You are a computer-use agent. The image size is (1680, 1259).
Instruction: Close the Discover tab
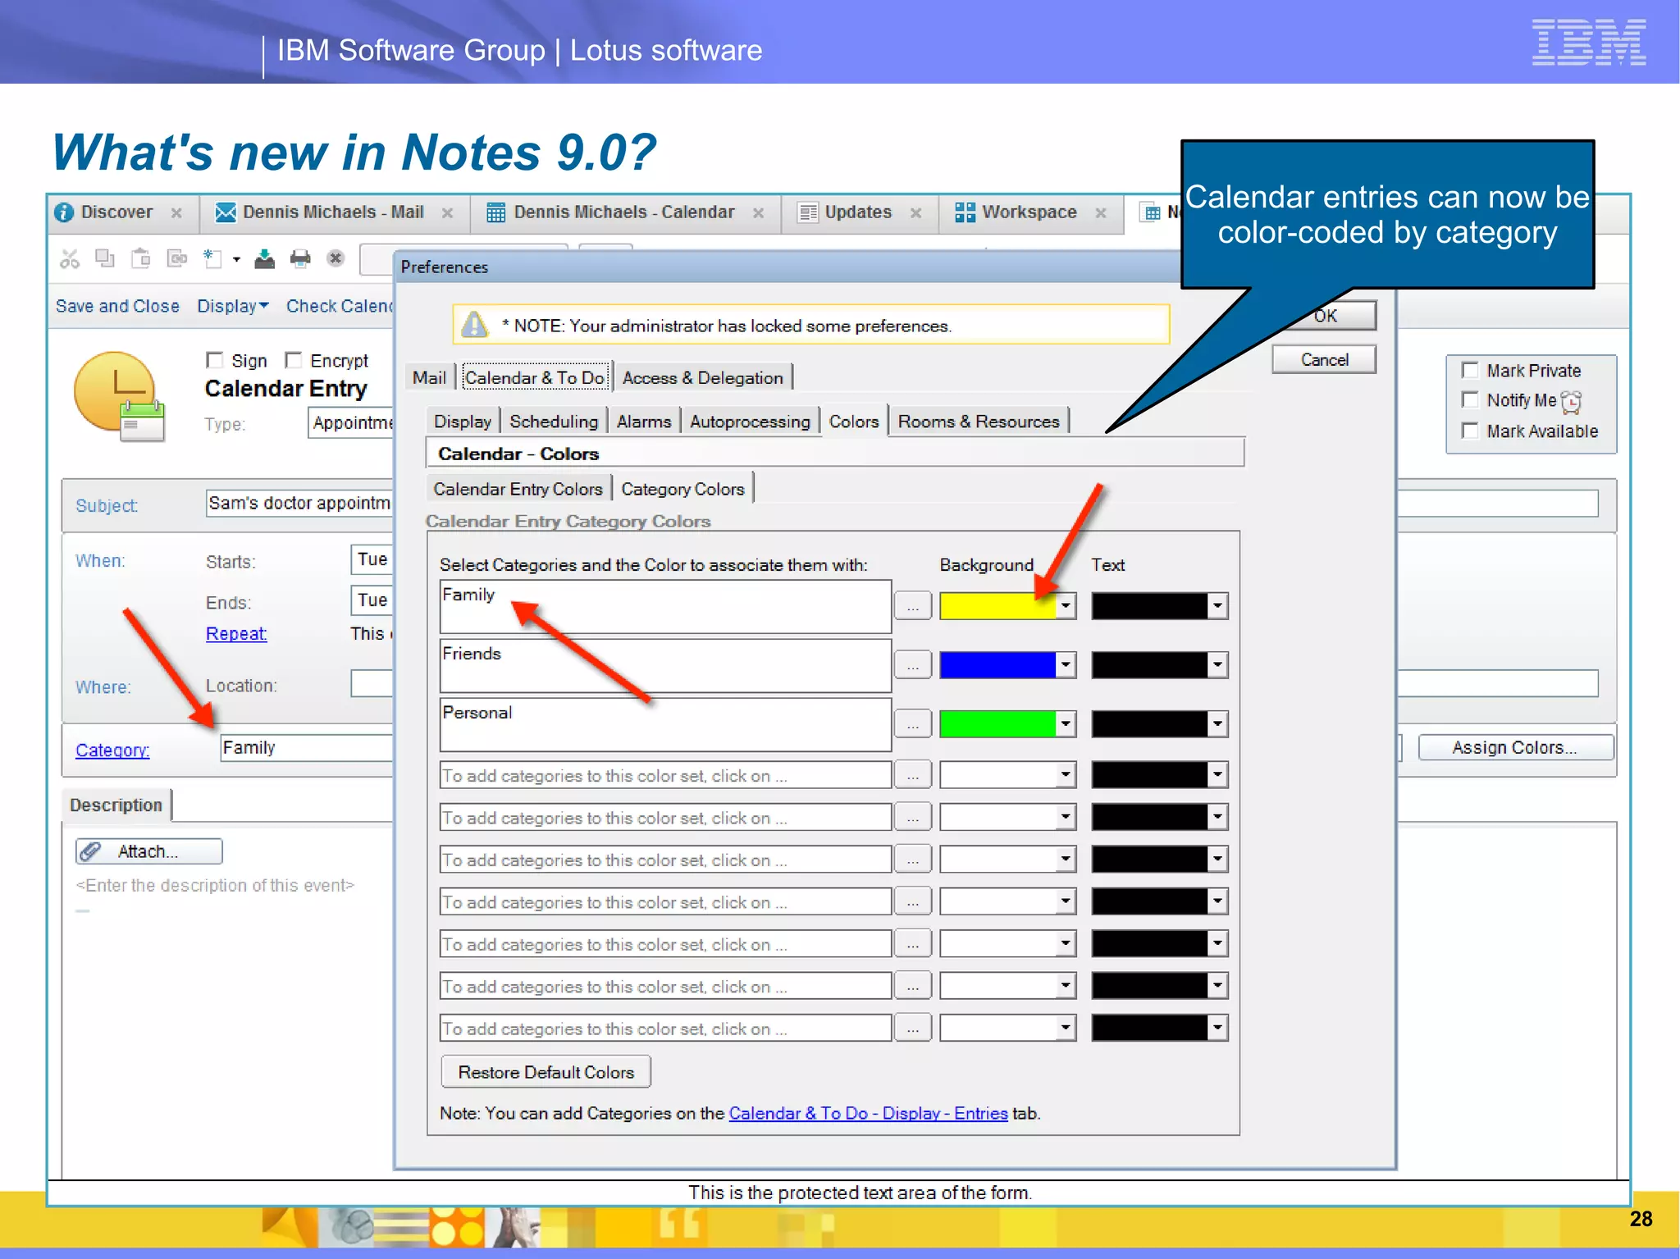pos(176,212)
